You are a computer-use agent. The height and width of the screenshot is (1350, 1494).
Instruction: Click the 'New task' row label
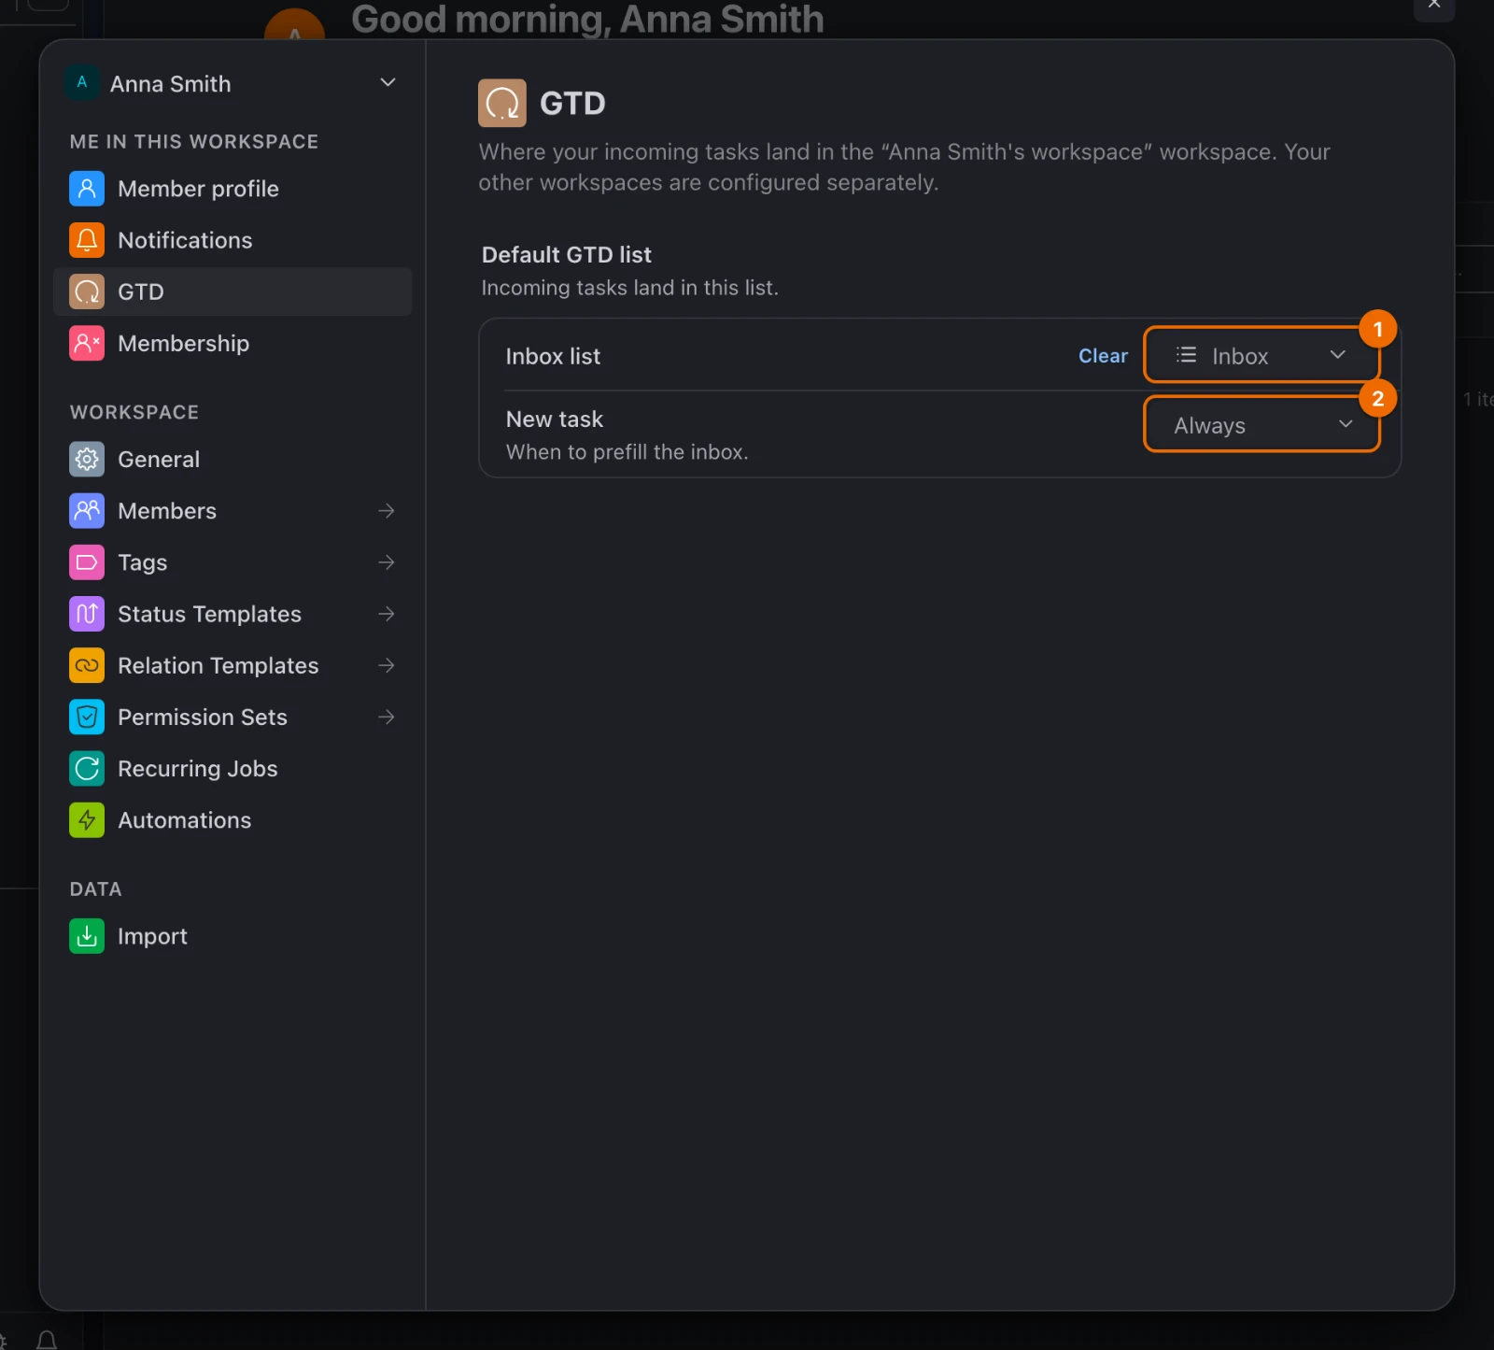point(554,419)
